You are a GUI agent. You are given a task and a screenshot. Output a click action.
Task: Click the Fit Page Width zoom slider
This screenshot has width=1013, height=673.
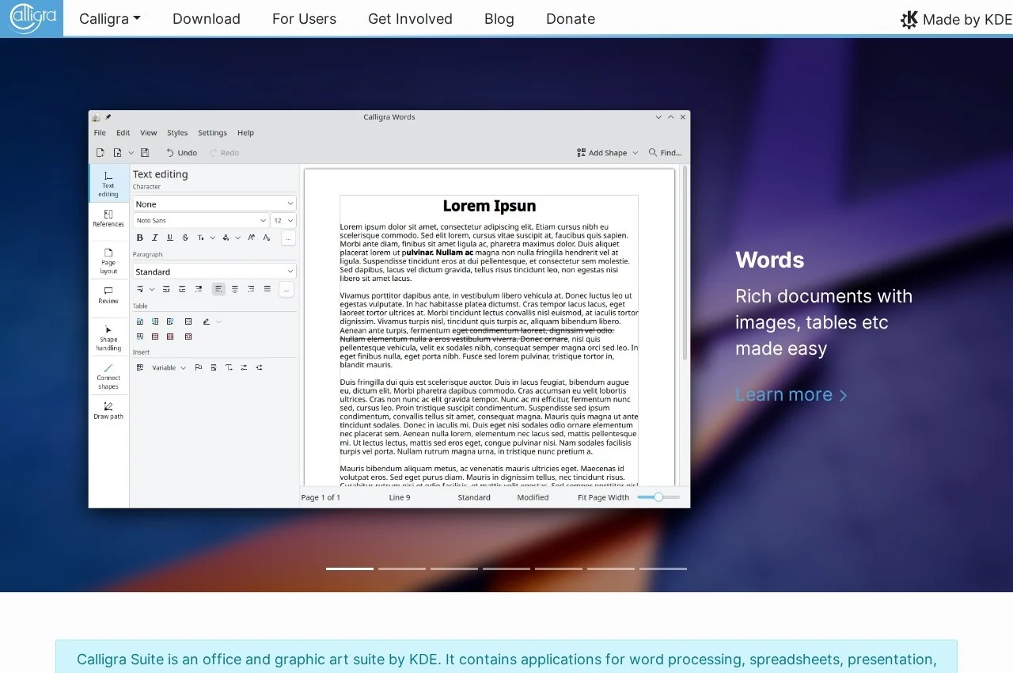658,497
